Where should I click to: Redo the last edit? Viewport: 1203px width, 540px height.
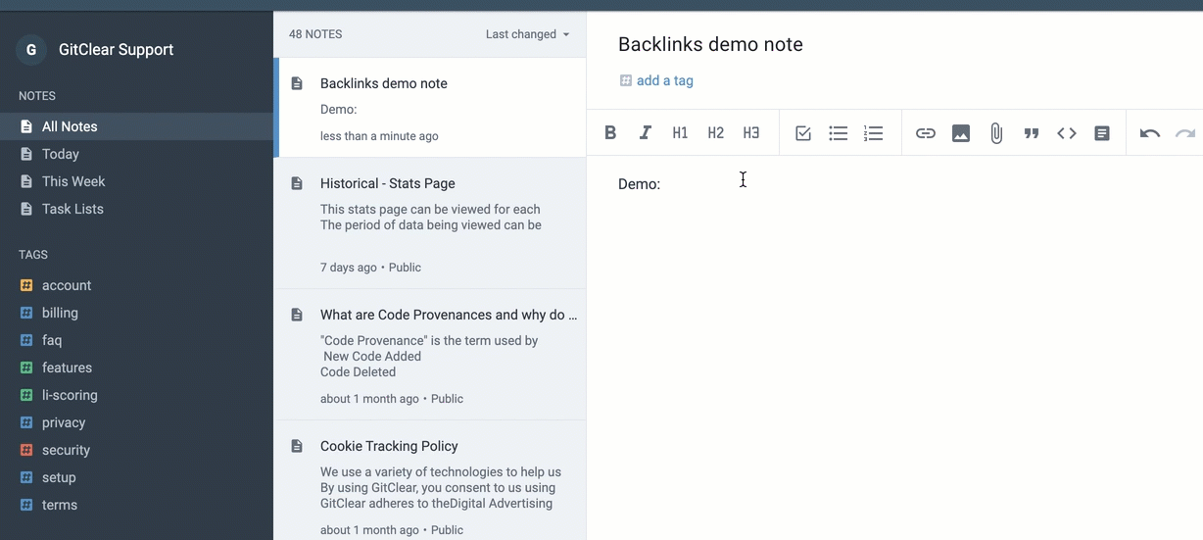pyautogui.click(x=1185, y=133)
